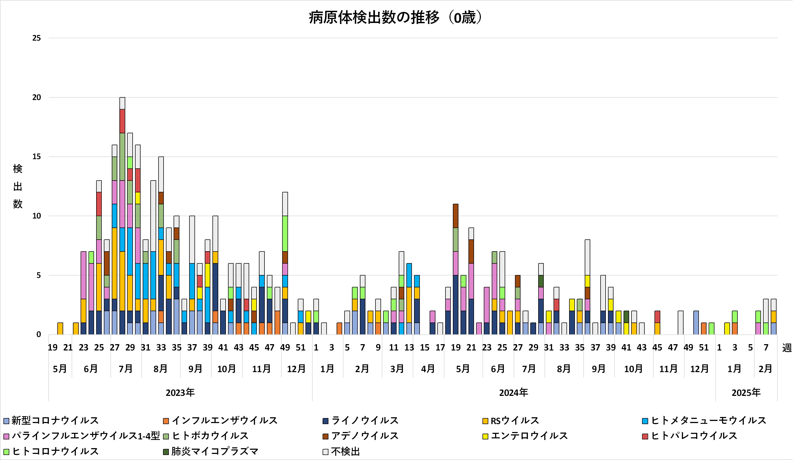The width and height of the screenshot is (799, 460).
Task: Click the 不検出 legend label
Action: [345, 452]
